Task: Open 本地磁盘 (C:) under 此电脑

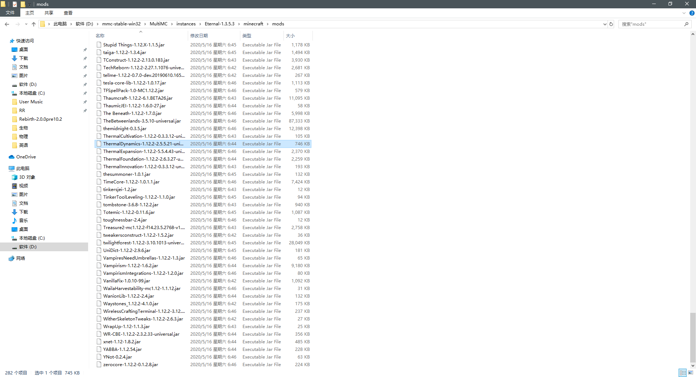Action: pos(32,238)
